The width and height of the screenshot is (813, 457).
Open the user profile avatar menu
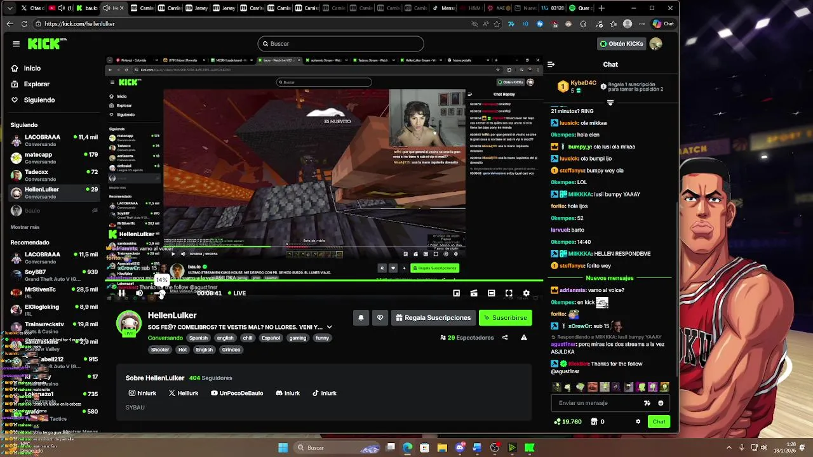coord(655,44)
